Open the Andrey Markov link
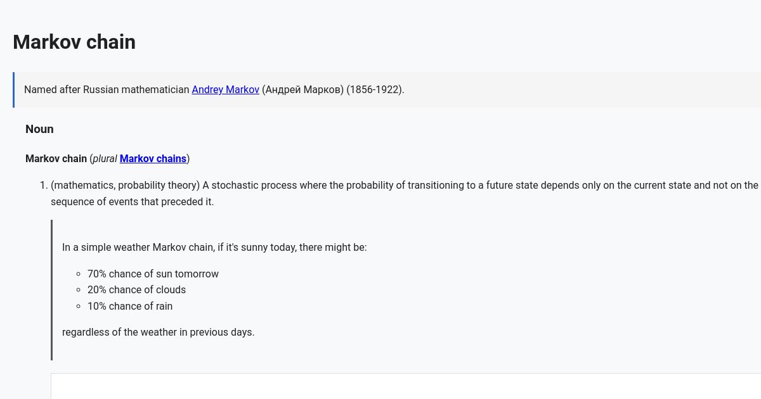 pos(225,90)
